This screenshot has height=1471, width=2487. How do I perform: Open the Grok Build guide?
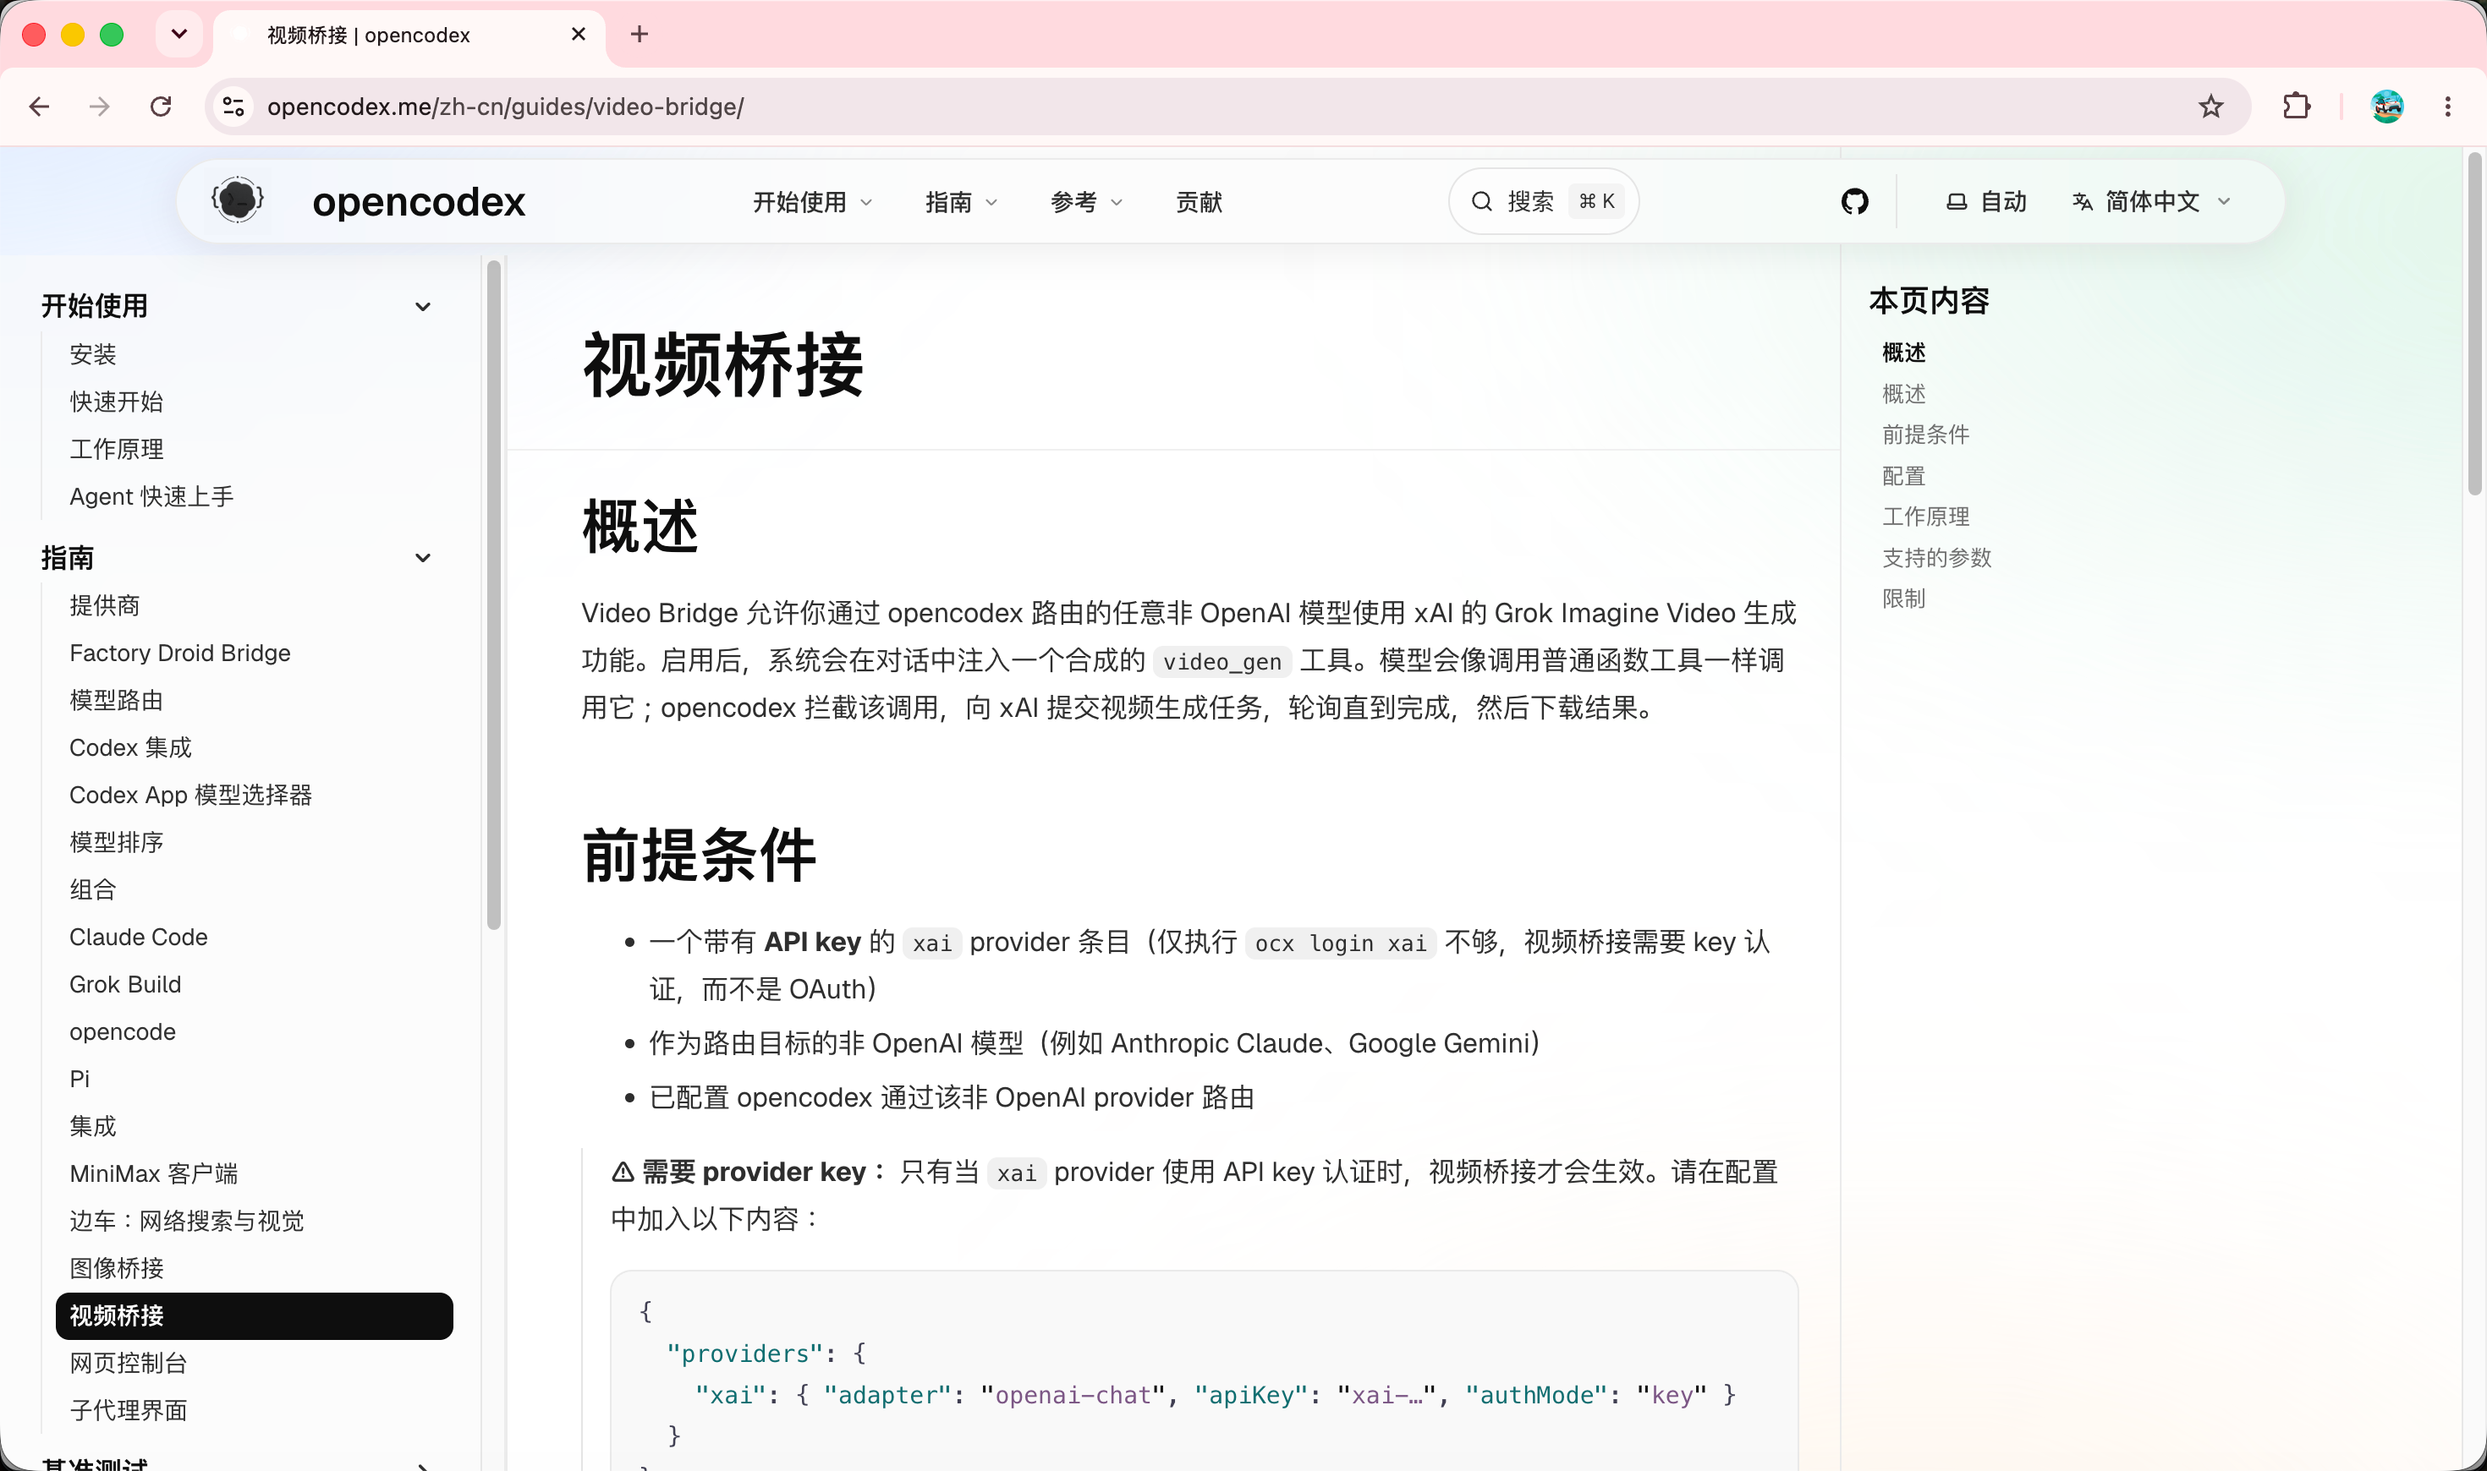[x=125, y=984]
